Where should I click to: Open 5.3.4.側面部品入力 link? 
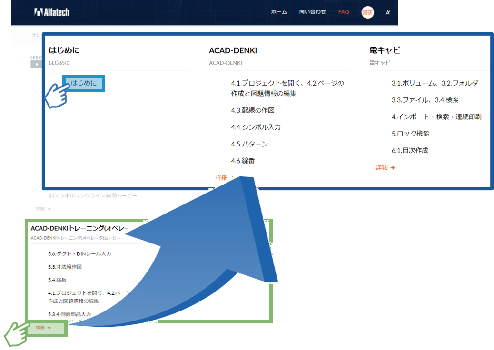(x=69, y=314)
